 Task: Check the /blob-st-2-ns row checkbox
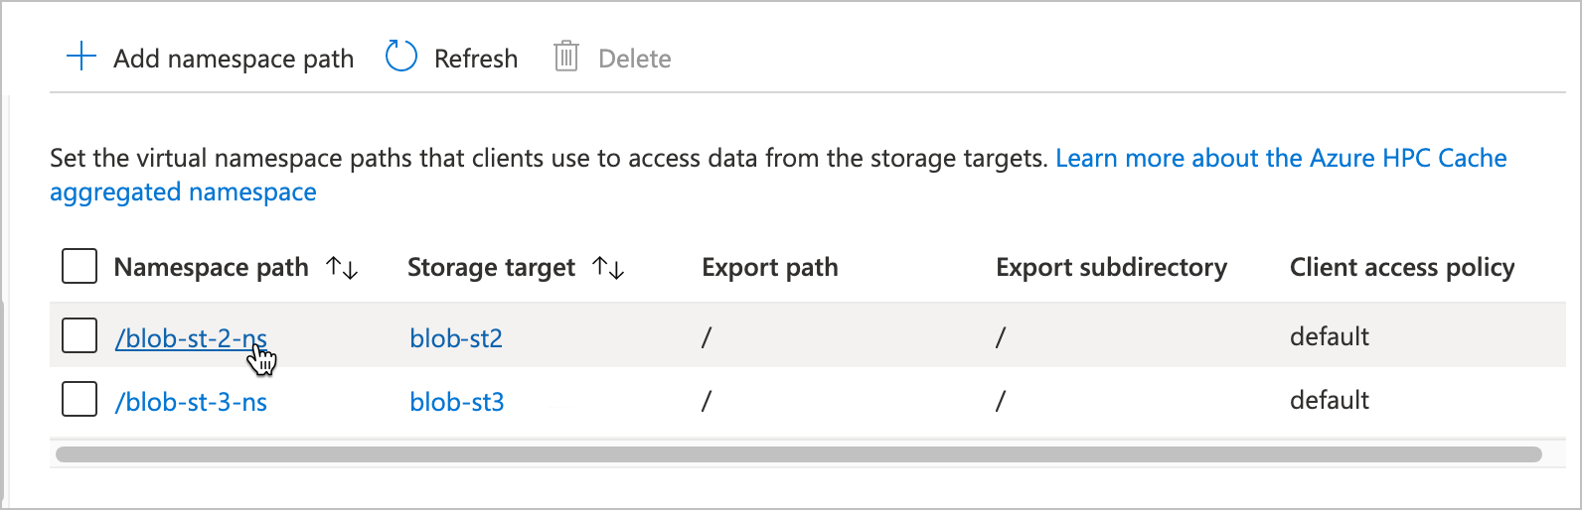tap(79, 336)
